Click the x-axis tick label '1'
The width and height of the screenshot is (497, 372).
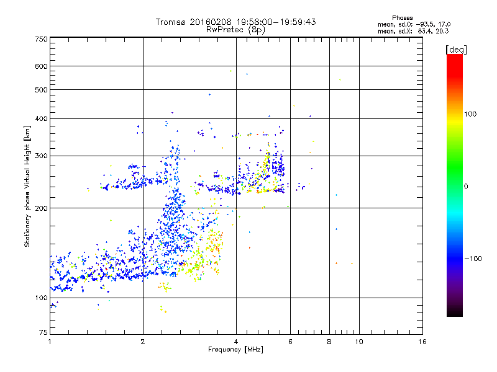coord(50,342)
